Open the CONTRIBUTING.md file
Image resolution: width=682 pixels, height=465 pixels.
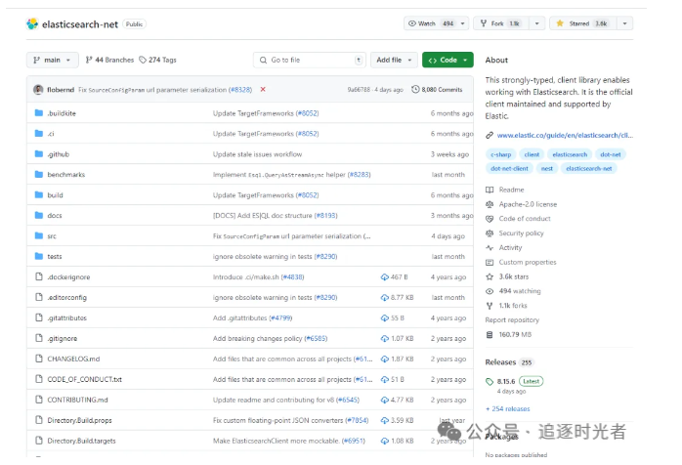click(x=77, y=400)
